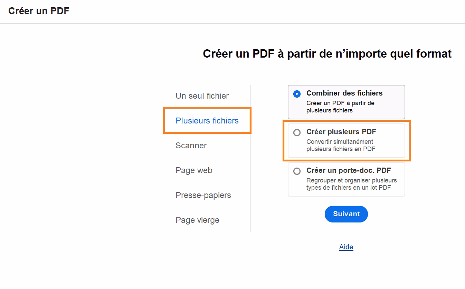Click the "Combiner des fichiers" bold title text
Screen dimensions: 465x289
point(344,93)
